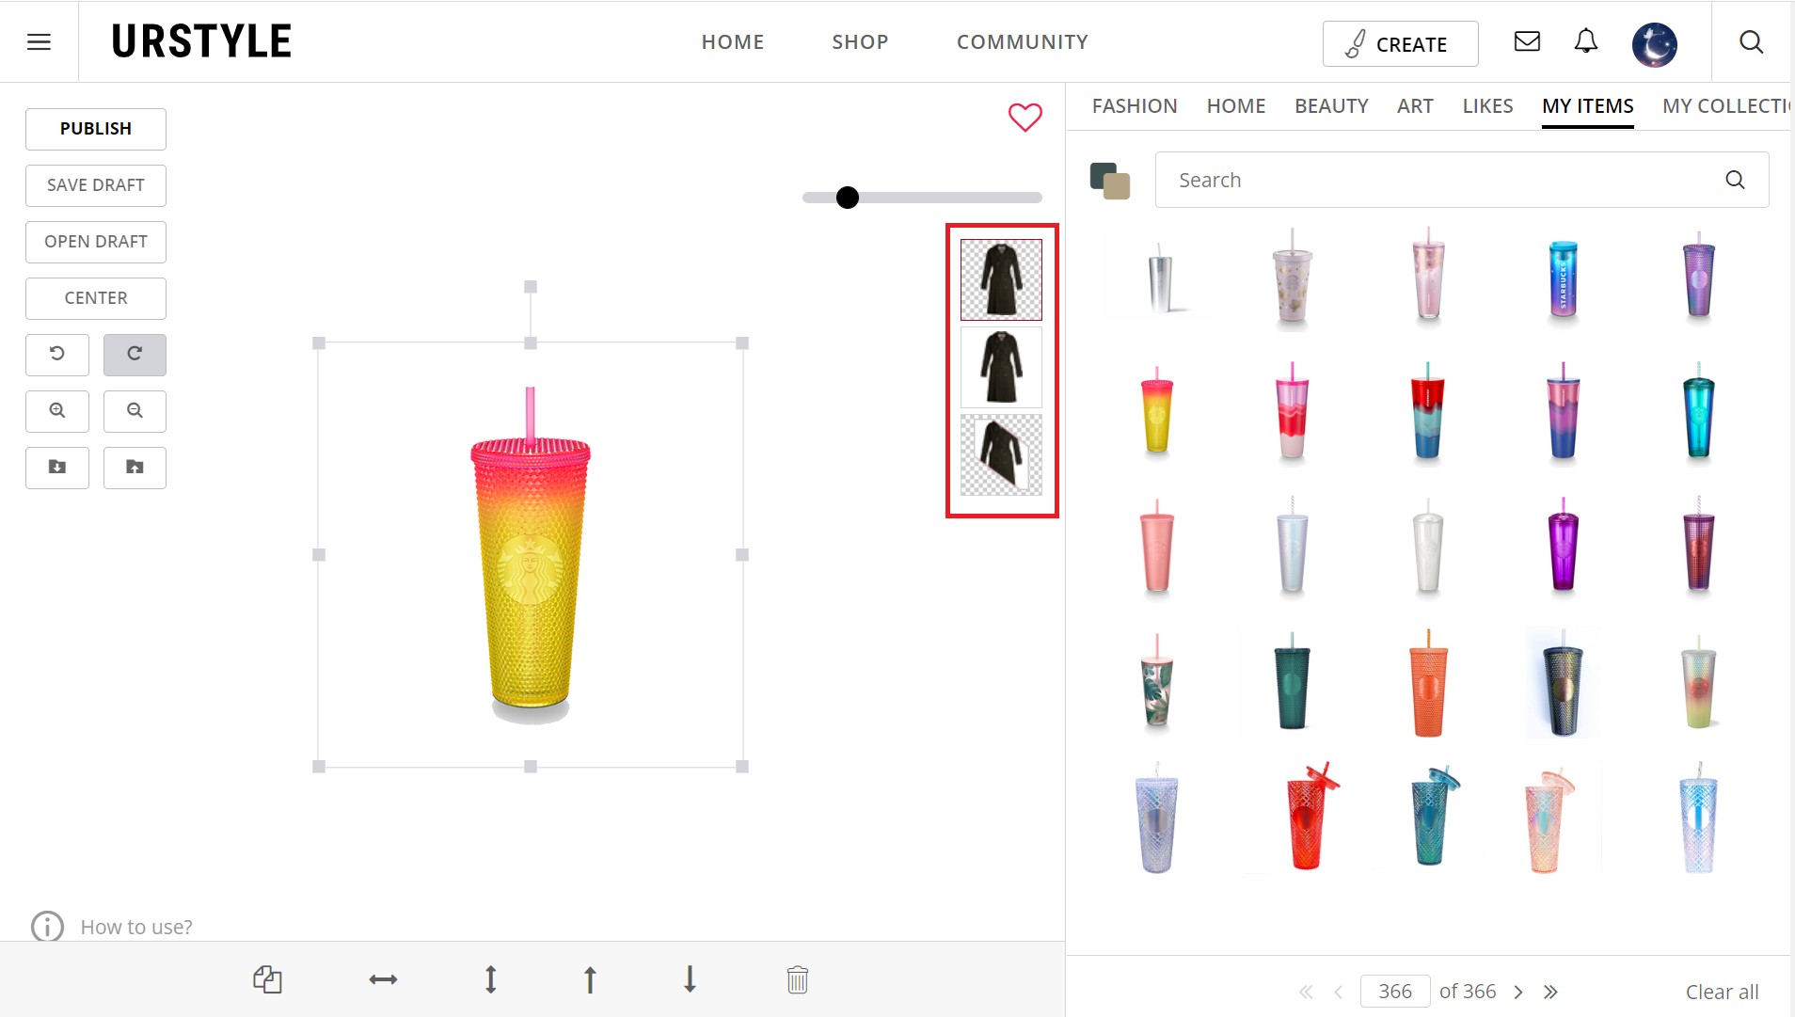This screenshot has height=1017, width=1795.
Task: Go to the first page of items
Action: pyautogui.click(x=1306, y=992)
